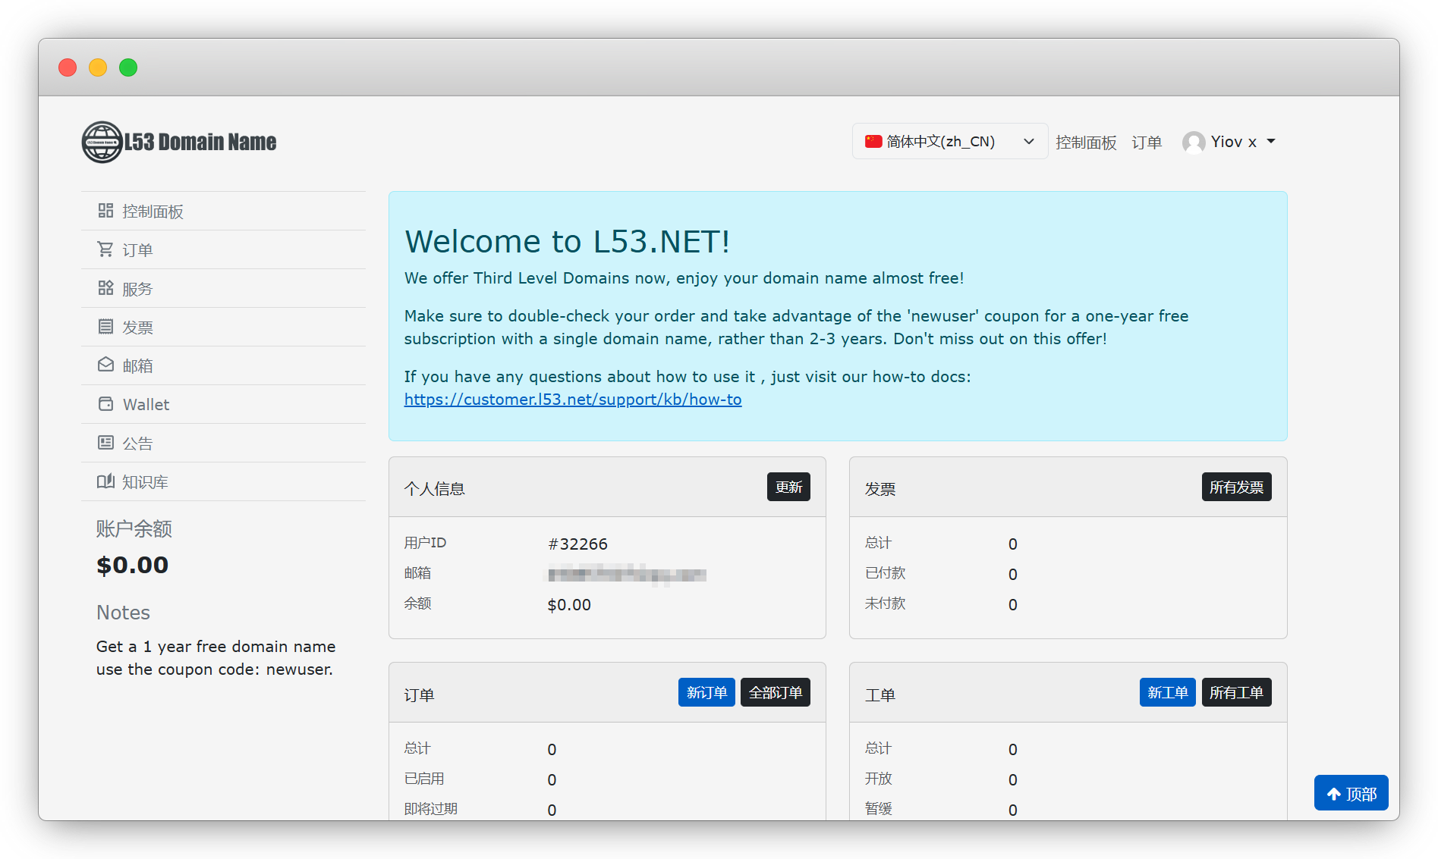
Task: Open the how-to docs support link
Action: [x=572, y=400]
